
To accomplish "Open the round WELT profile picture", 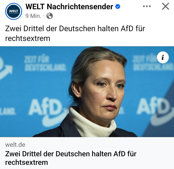I will coord(14,11).
